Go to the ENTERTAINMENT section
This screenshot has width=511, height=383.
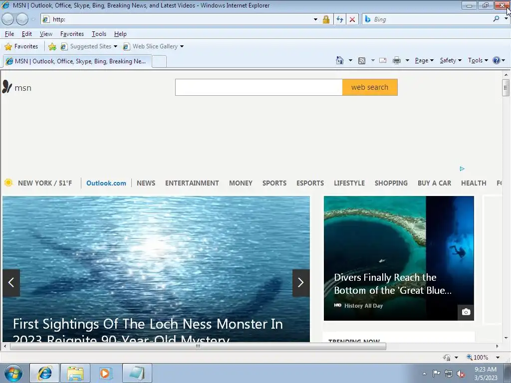[192, 183]
